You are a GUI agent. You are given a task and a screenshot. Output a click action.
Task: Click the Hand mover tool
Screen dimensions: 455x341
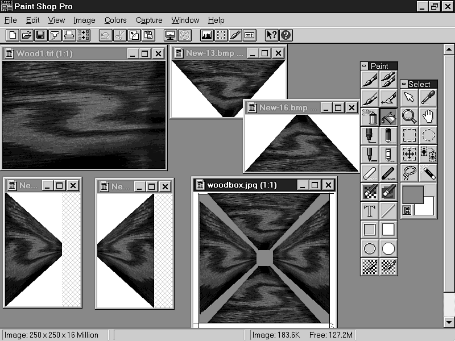(x=428, y=117)
